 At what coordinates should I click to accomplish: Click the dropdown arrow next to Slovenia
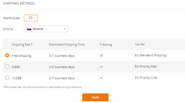tap(65, 29)
